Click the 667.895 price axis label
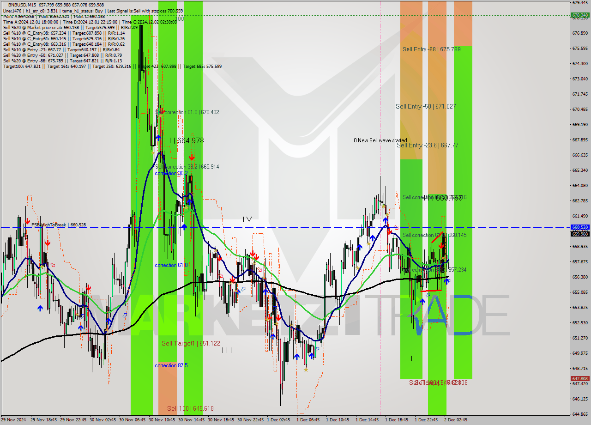Viewport: 591px width, 425px height. [x=580, y=140]
